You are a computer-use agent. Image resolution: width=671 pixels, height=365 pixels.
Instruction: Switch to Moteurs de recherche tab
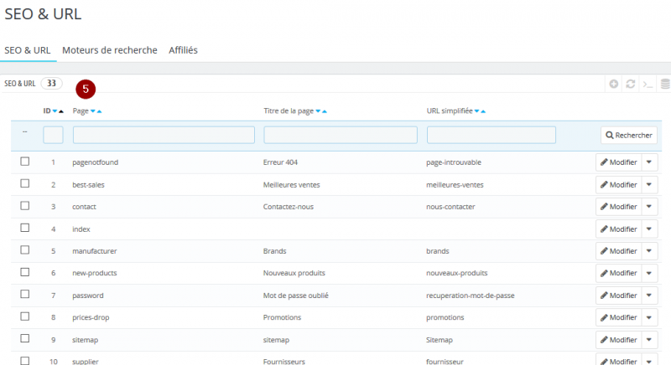(x=110, y=50)
